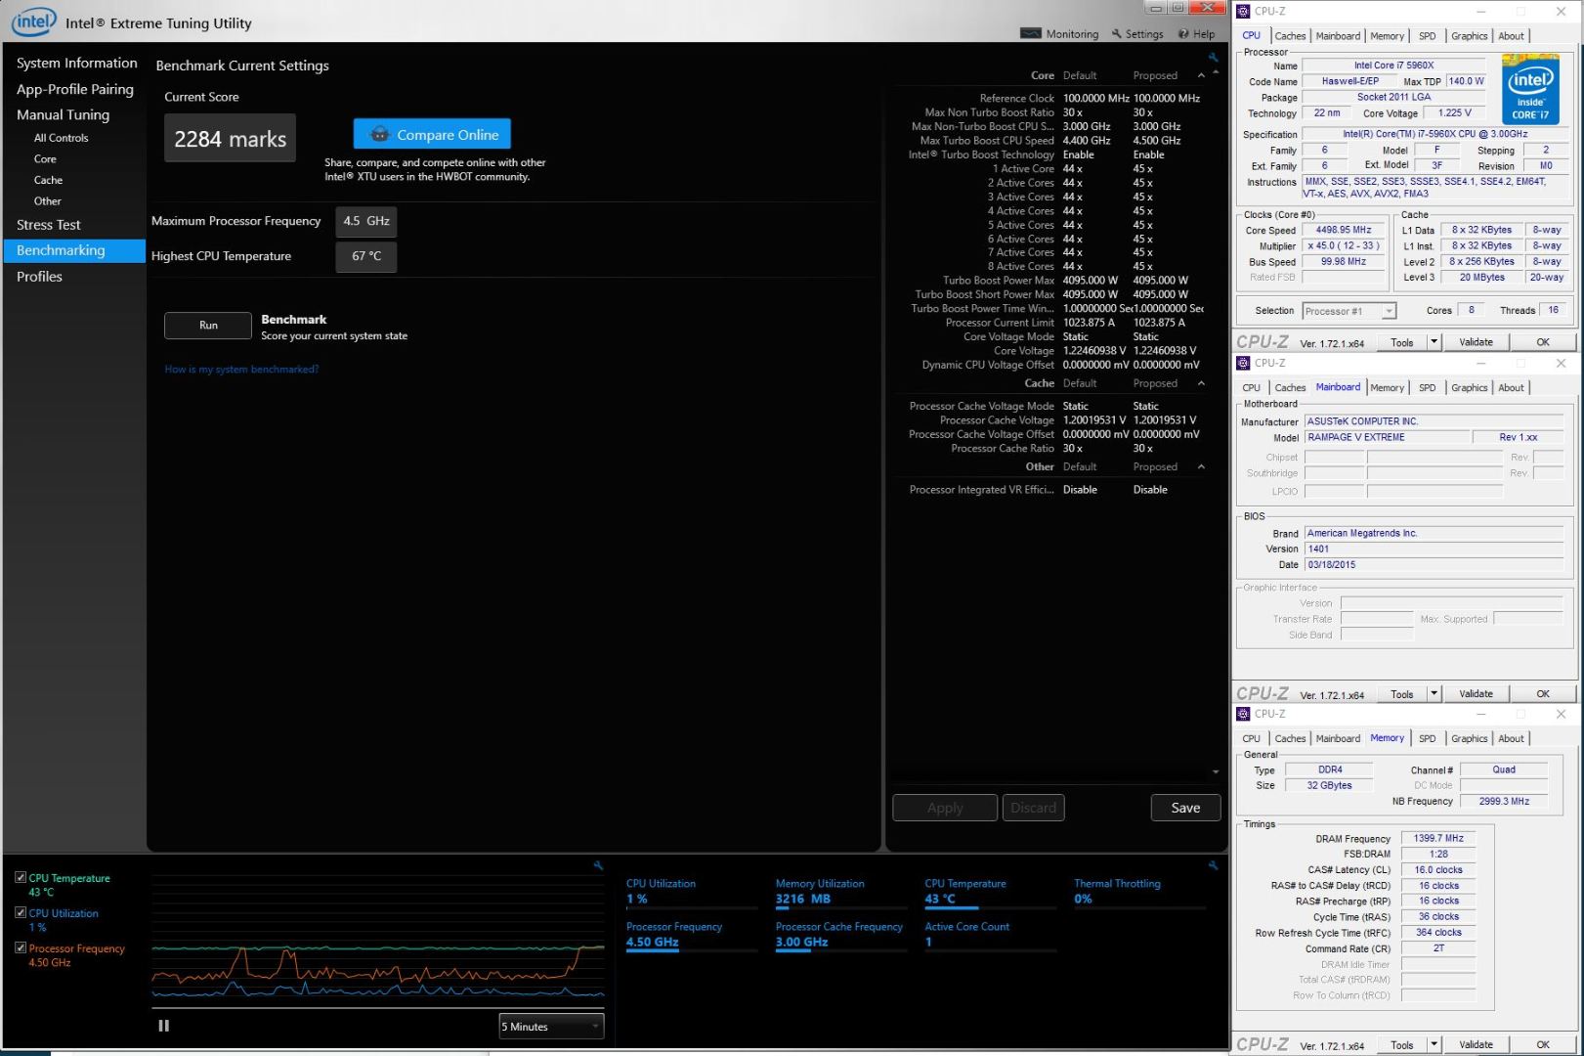Open Settings wrench in XTU header
Screen dimensions: 1584x1056
click(1116, 33)
